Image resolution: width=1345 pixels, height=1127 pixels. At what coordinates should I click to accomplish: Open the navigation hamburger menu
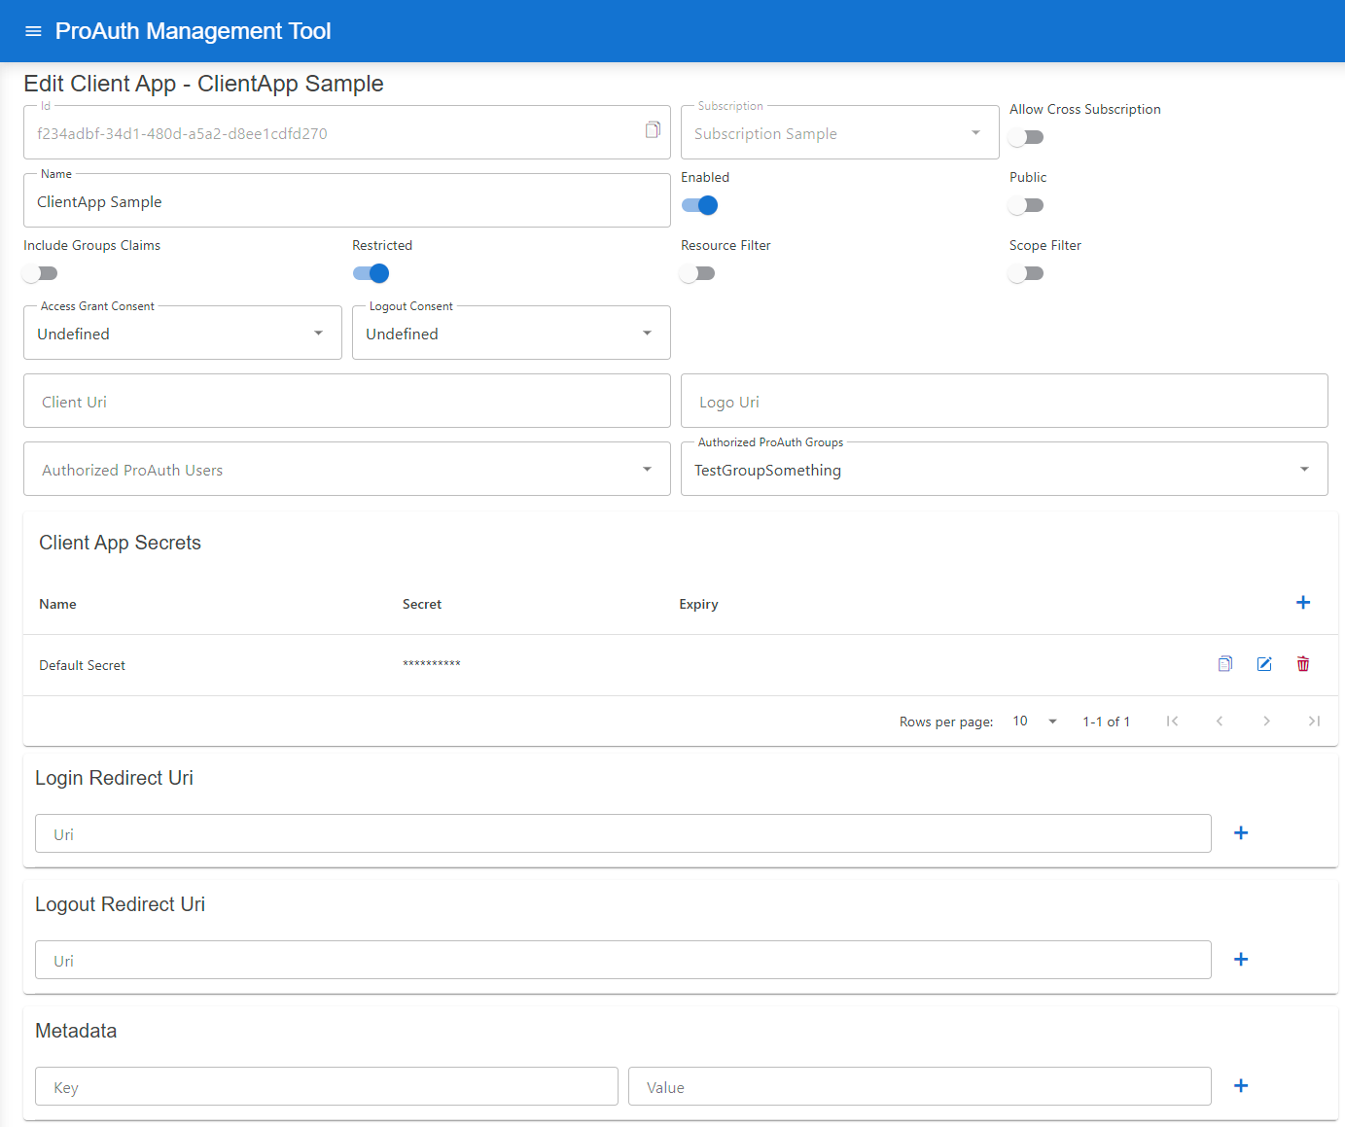tap(33, 30)
